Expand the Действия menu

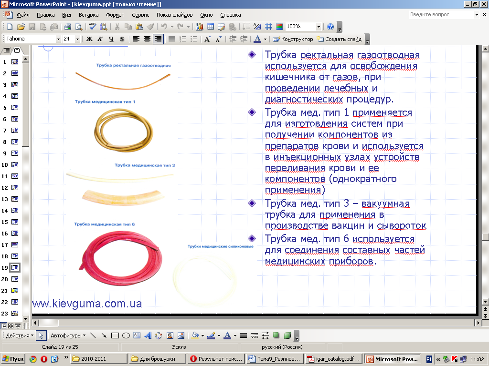click(20, 335)
